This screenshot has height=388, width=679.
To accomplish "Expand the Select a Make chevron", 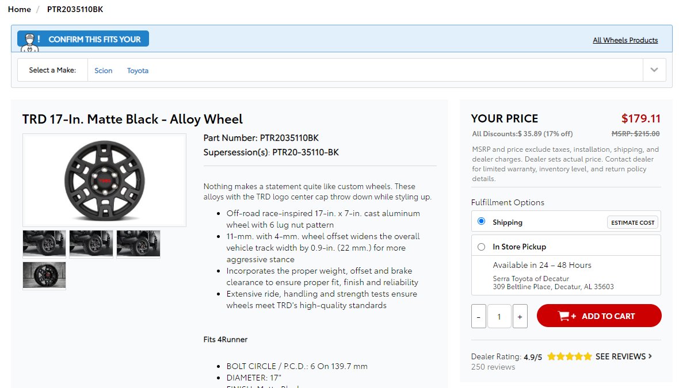I will pyautogui.click(x=654, y=70).
